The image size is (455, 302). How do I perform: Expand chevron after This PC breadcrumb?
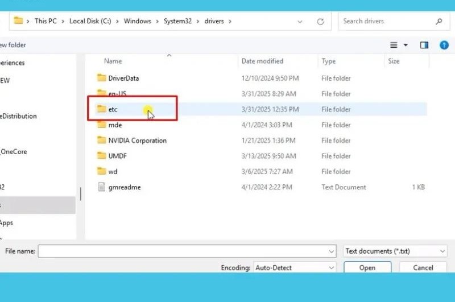pyautogui.click(x=63, y=22)
